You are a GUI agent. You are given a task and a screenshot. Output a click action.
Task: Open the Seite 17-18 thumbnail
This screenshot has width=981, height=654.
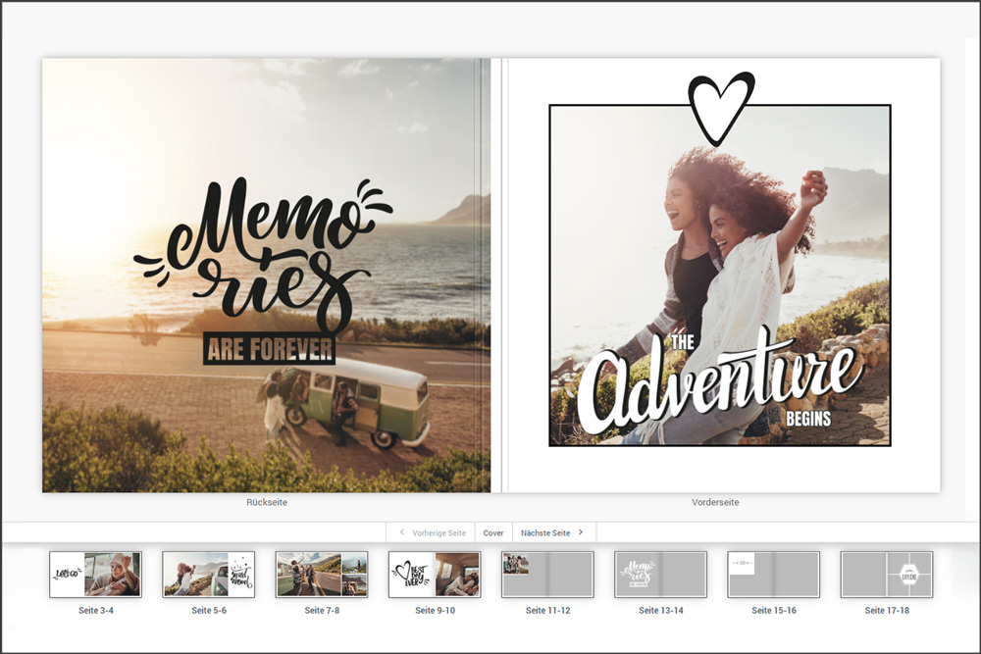pos(887,575)
